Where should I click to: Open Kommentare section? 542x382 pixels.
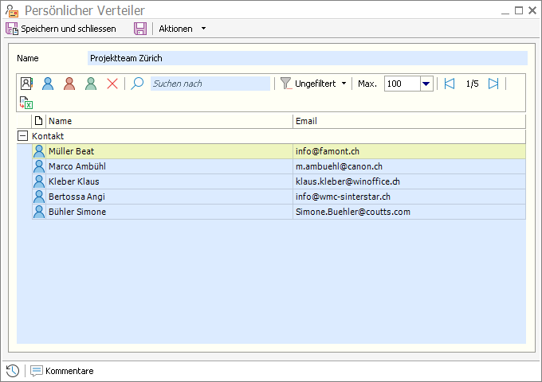tap(62, 371)
